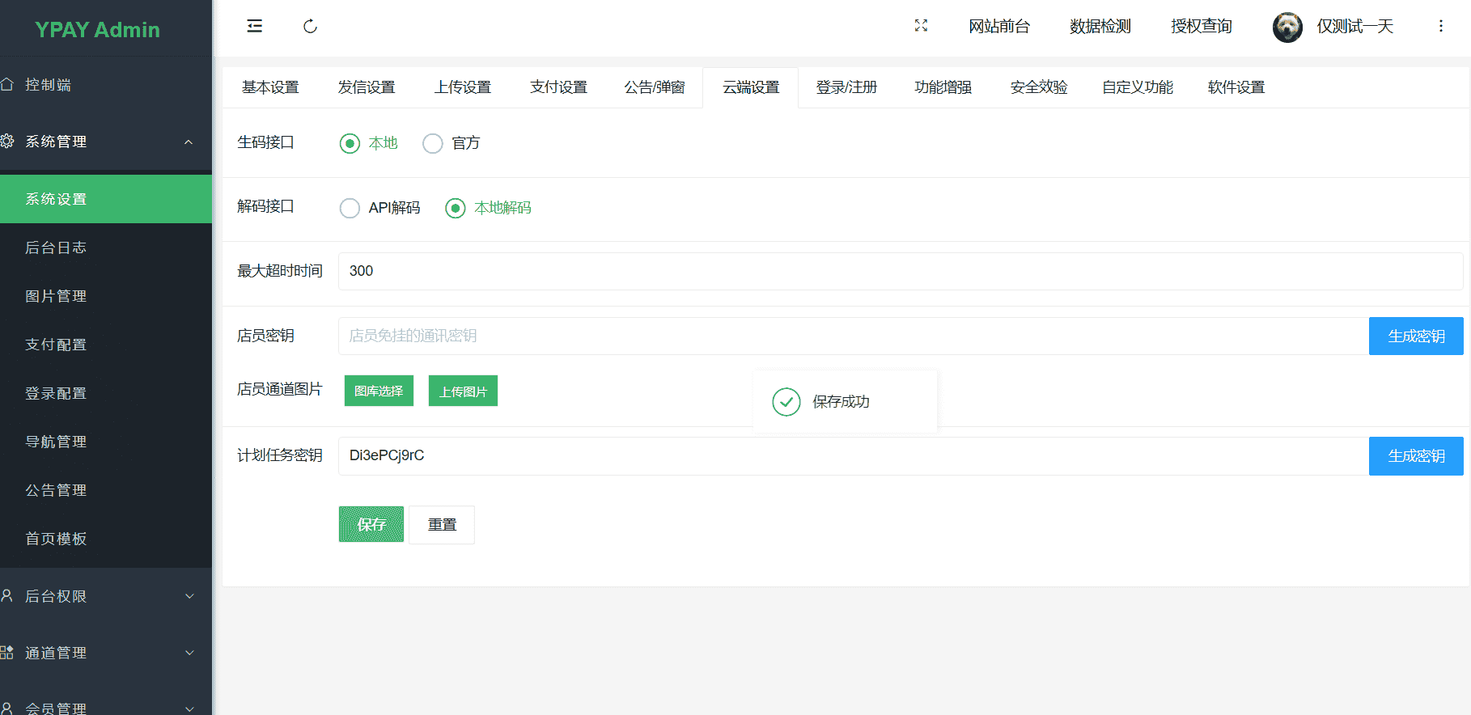
Task: Select the API解码 radio option
Action: 350,208
